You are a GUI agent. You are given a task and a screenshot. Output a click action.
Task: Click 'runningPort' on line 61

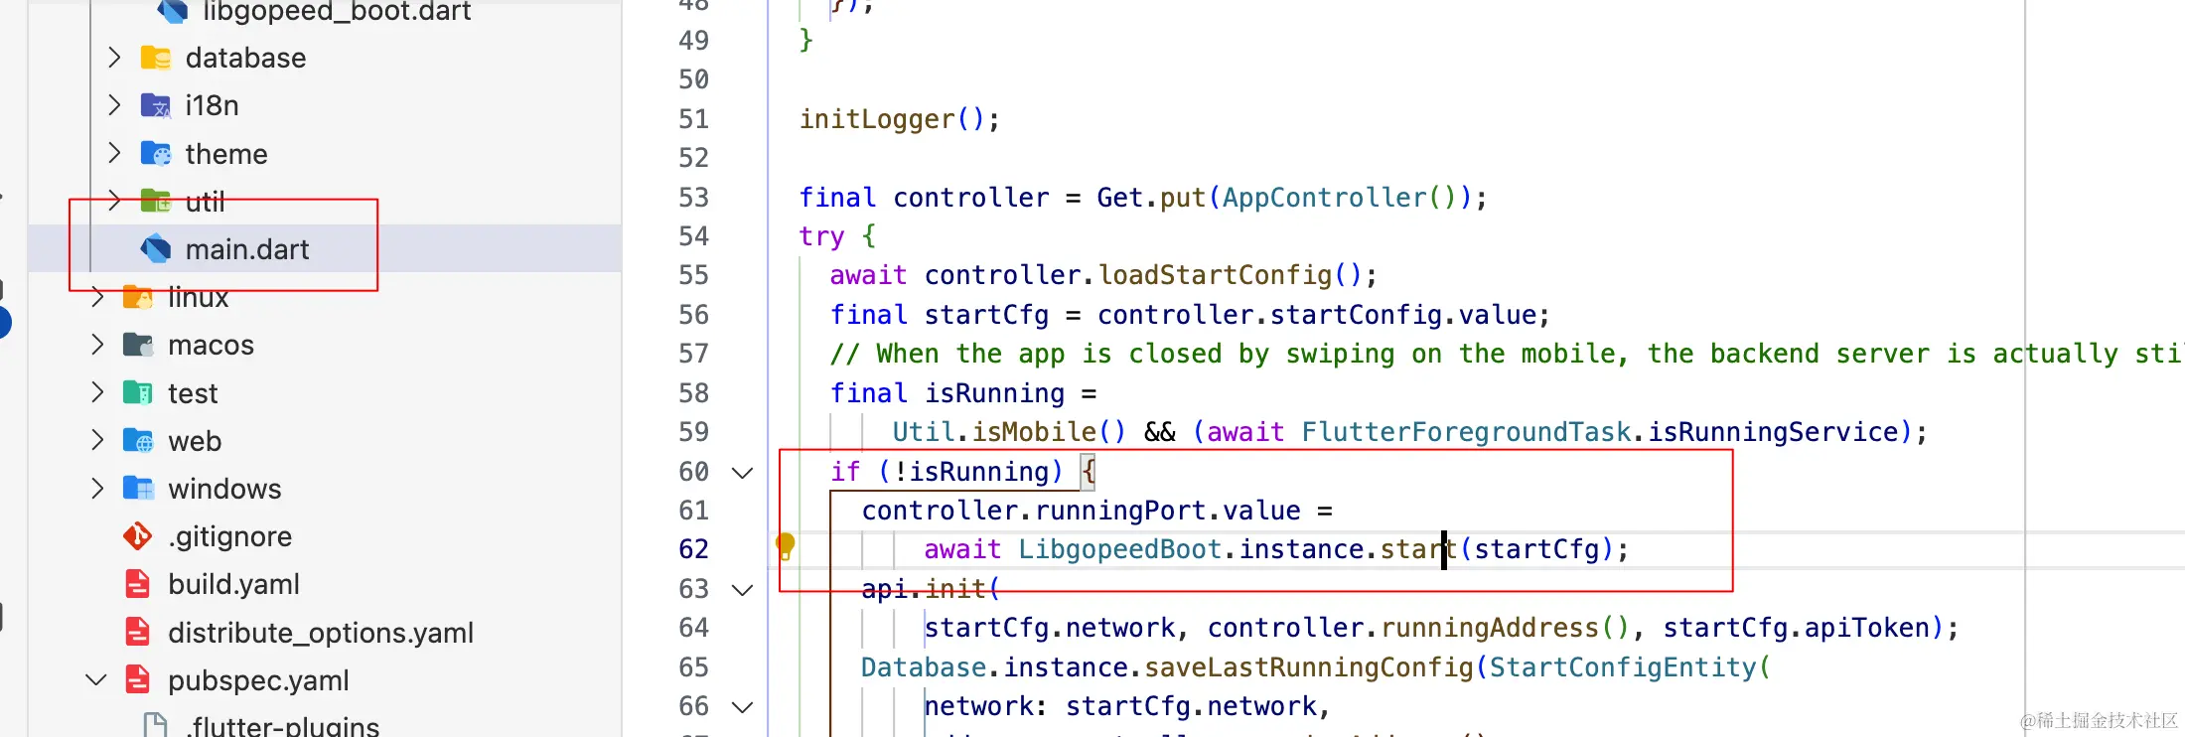pyautogui.click(x=1120, y=511)
